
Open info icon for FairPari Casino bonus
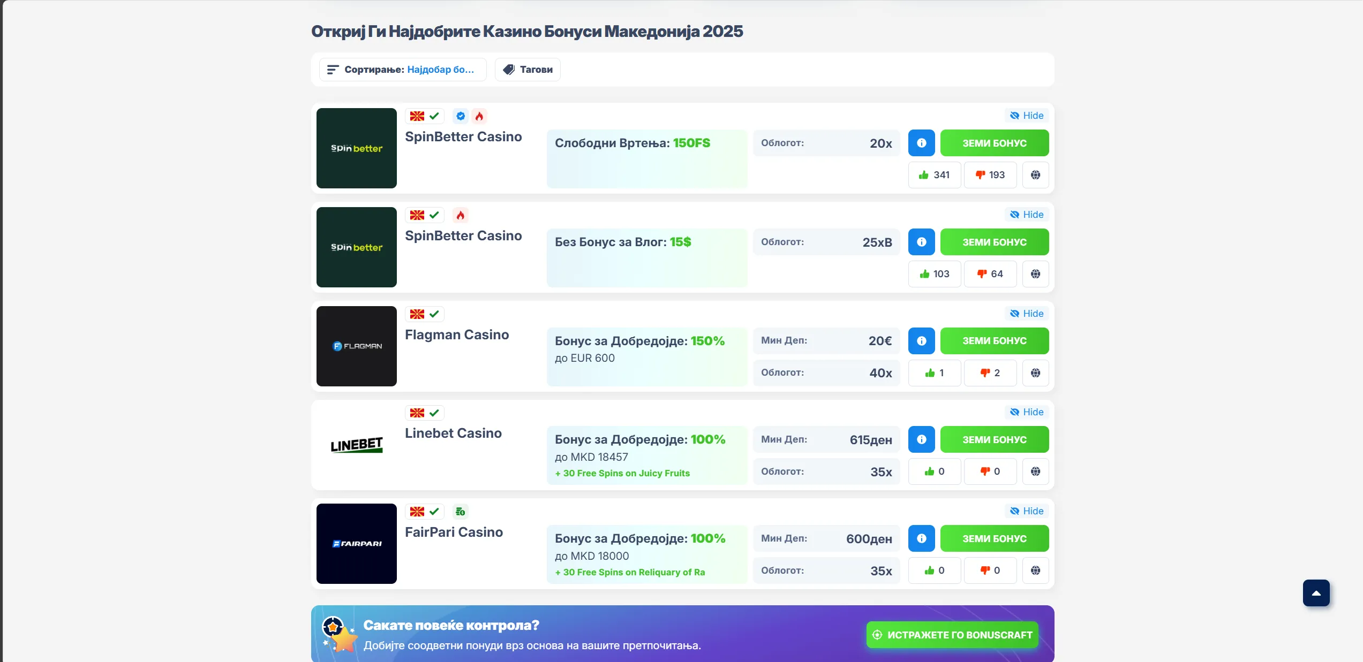[x=921, y=538]
